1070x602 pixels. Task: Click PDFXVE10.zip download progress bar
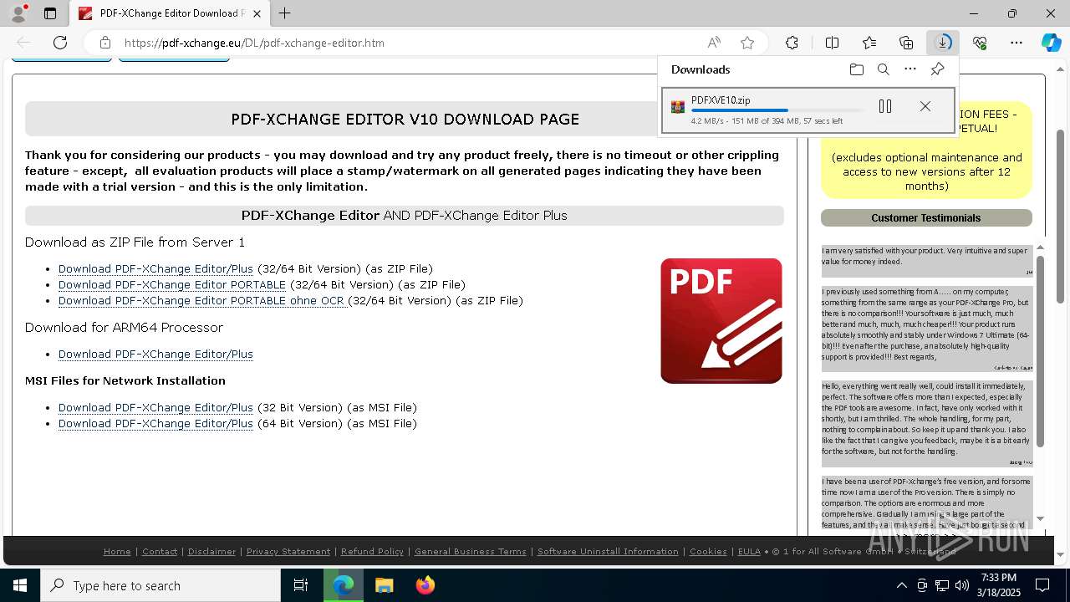(778, 110)
